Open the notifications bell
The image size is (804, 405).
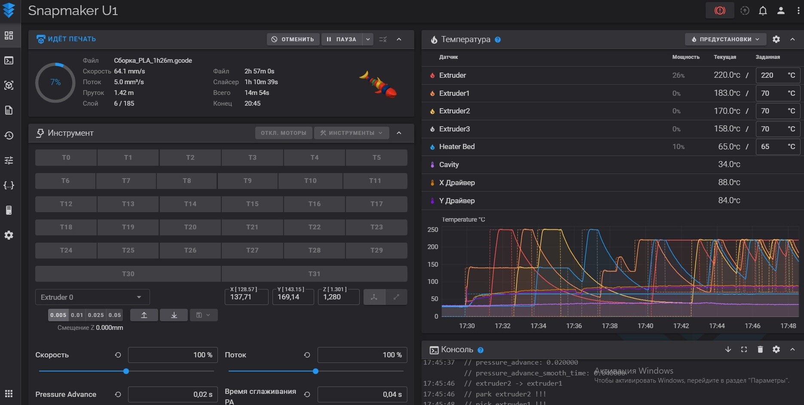pyautogui.click(x=763, y=11)
